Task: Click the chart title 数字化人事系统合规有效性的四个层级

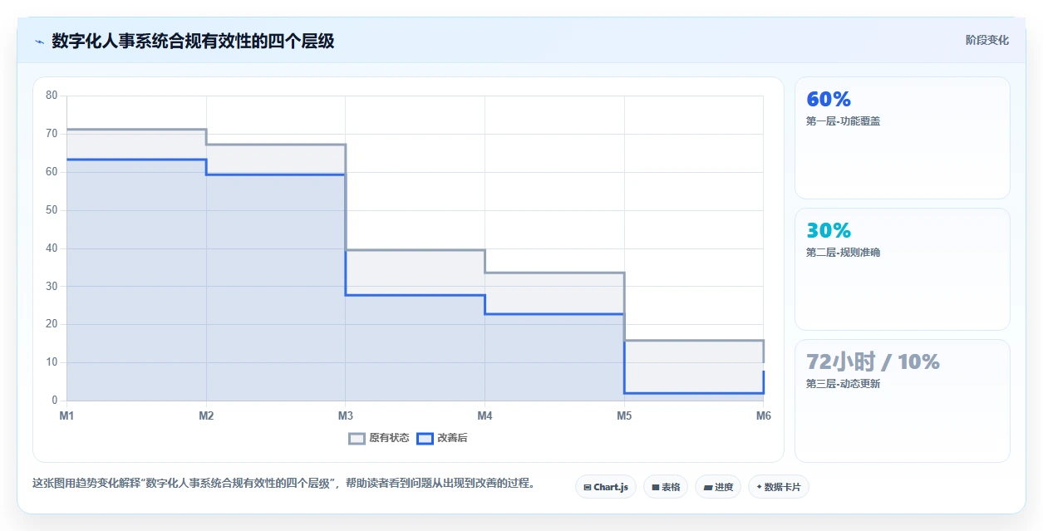Action: coord(193,41)
